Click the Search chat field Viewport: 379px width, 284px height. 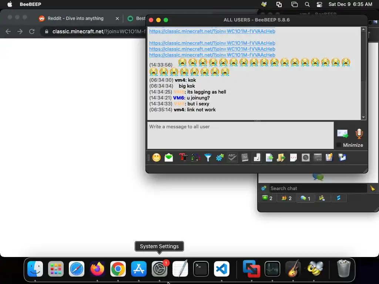[318, 188]
